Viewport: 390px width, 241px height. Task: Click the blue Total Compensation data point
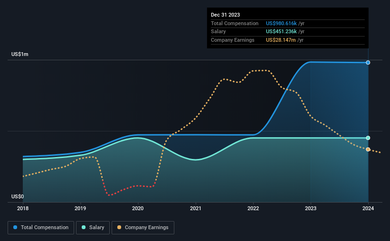(368, 63)
